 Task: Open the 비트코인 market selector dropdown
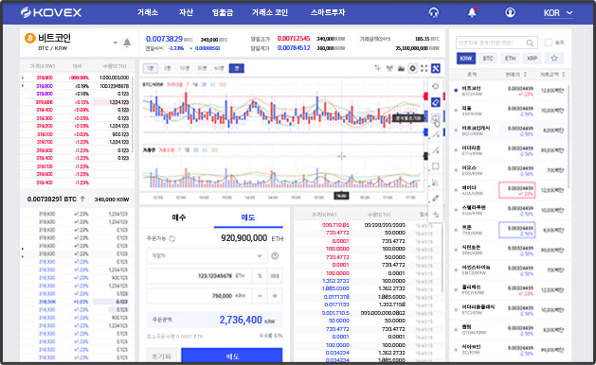click(116, 43)
